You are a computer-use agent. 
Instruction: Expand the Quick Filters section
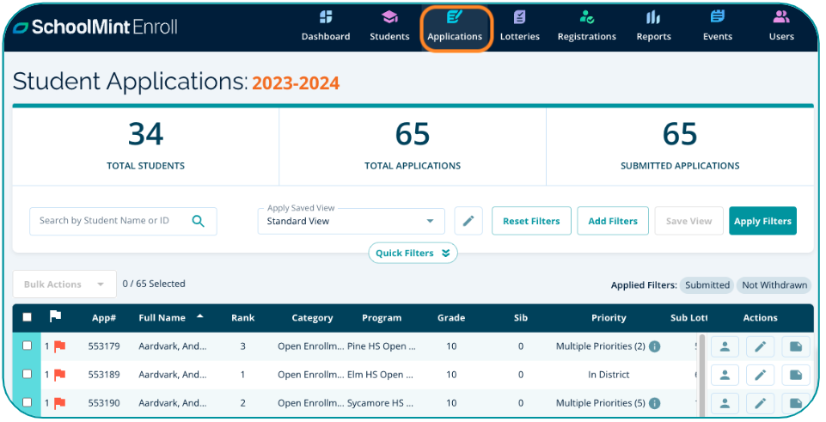[413, 254]
